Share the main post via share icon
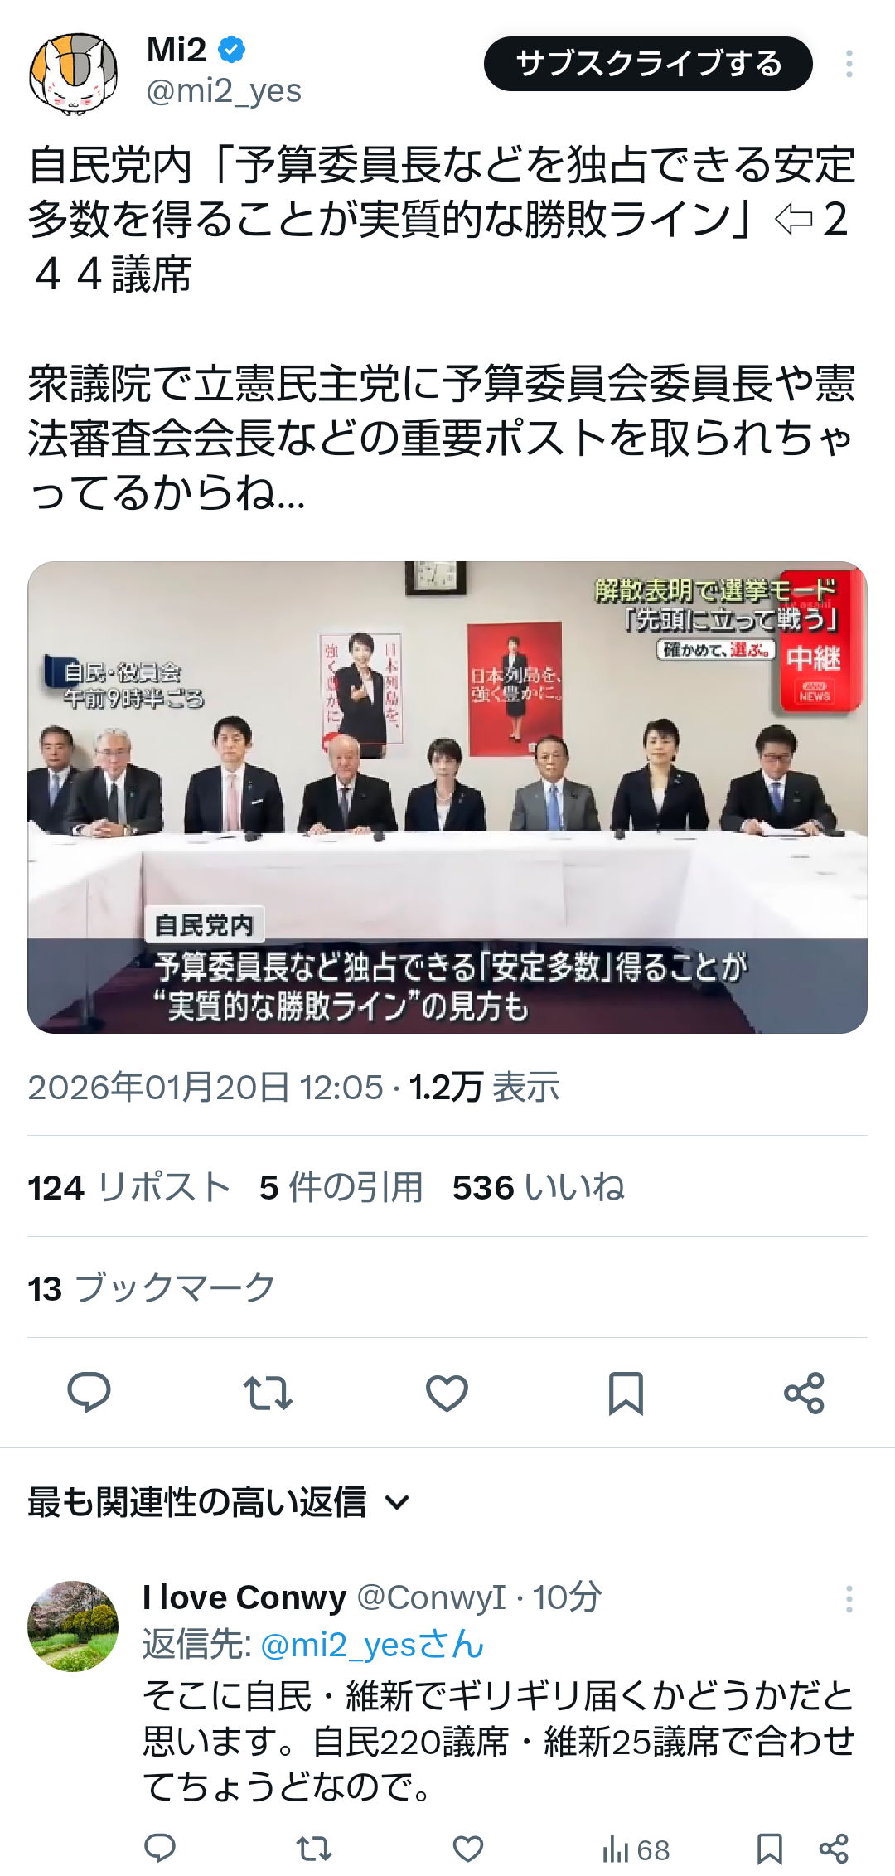The image size is (895, 1876). click(804, 1393)
